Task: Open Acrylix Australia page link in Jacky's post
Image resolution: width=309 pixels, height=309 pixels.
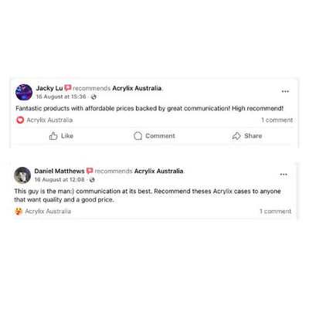Action: coord(137,88)
